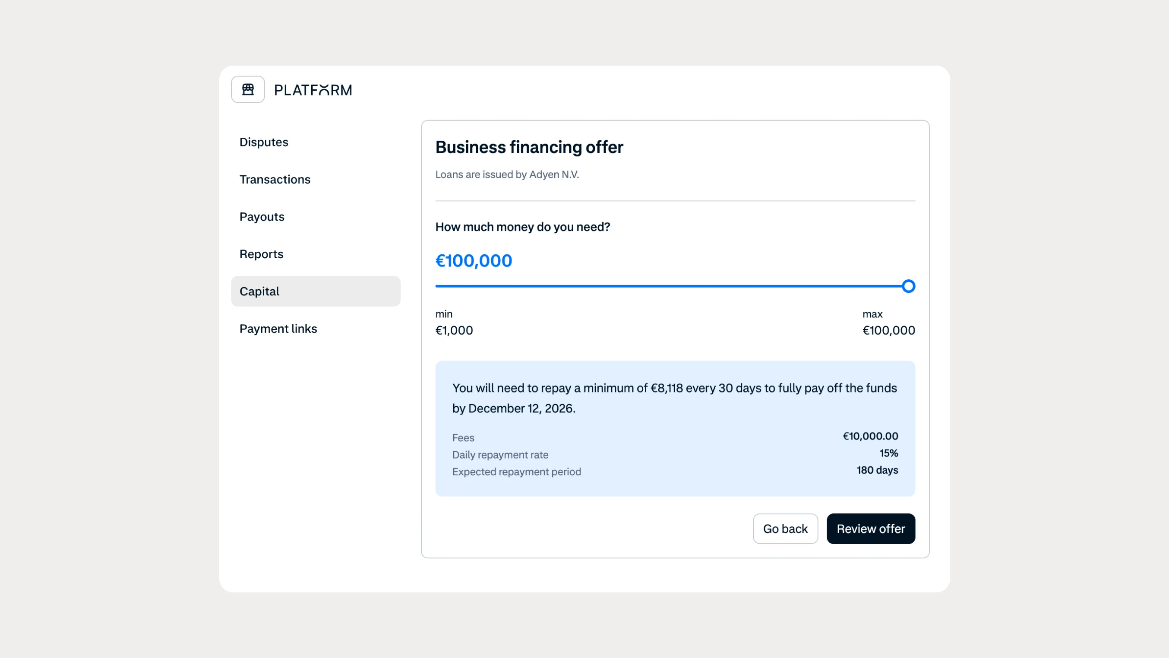Click the Review offer button
This screenshot has width=1169, height=658.
click(x=871, y=528)
